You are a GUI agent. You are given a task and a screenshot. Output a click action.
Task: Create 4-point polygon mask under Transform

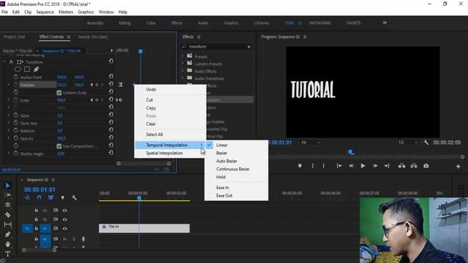27,69
